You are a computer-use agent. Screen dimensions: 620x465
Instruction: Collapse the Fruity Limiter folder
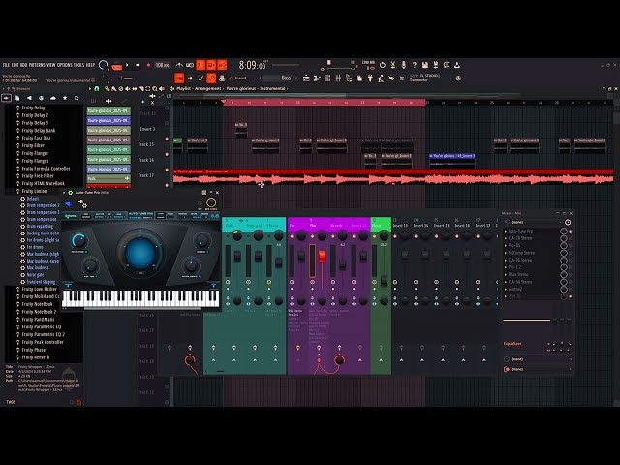tap(35, 191)
